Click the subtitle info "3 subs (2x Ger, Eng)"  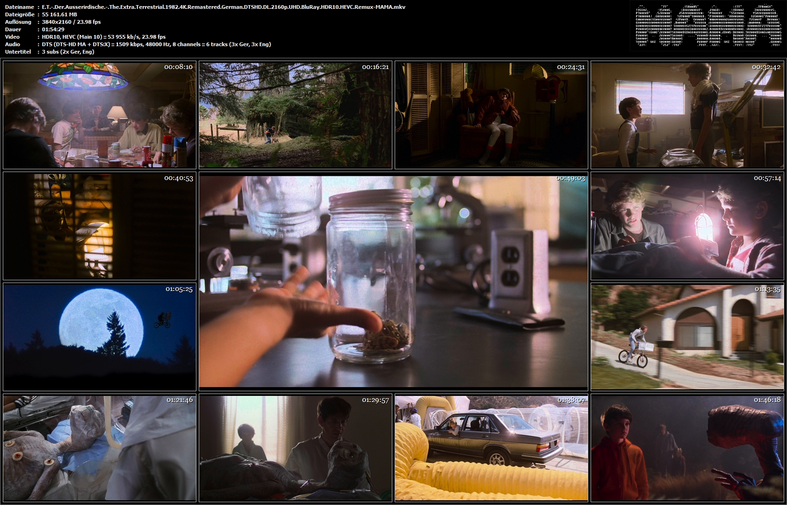68,52
